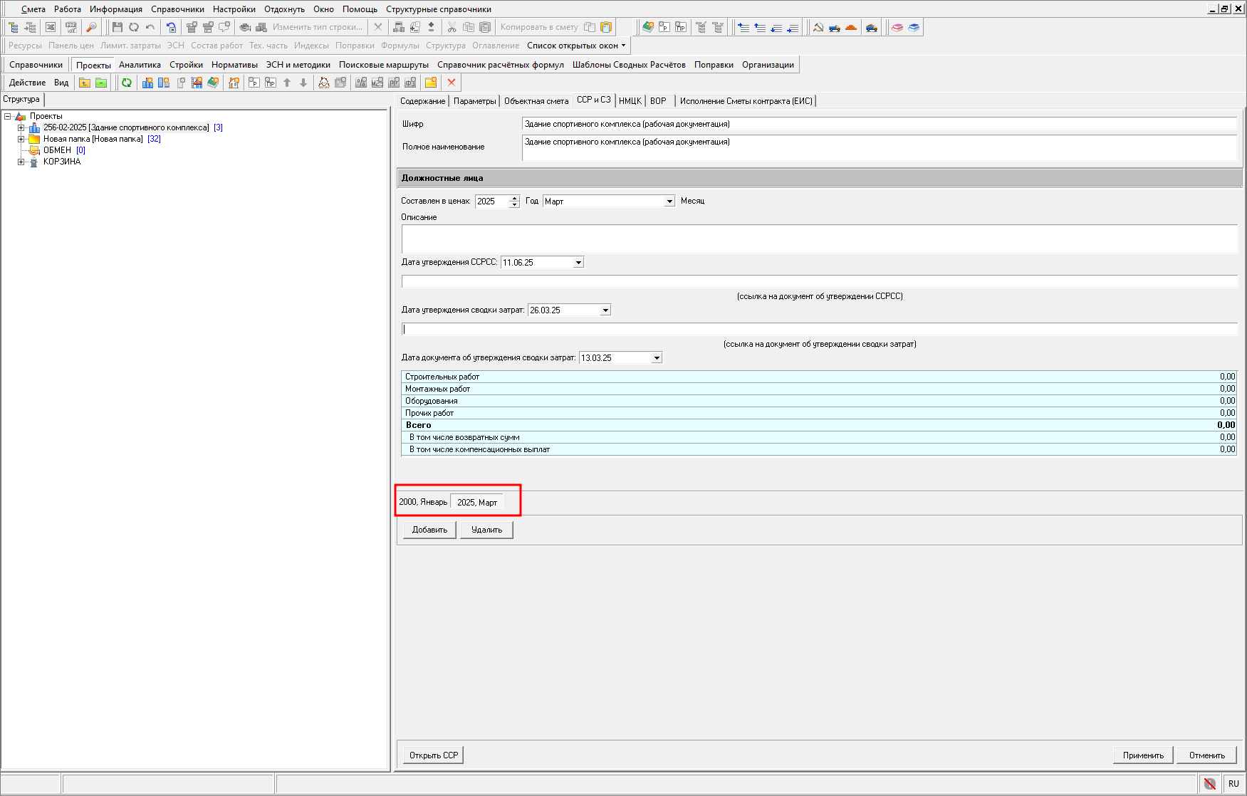Open the 'Действие' menu
This screenshot has width=1247, height=796.
point(28,83)
